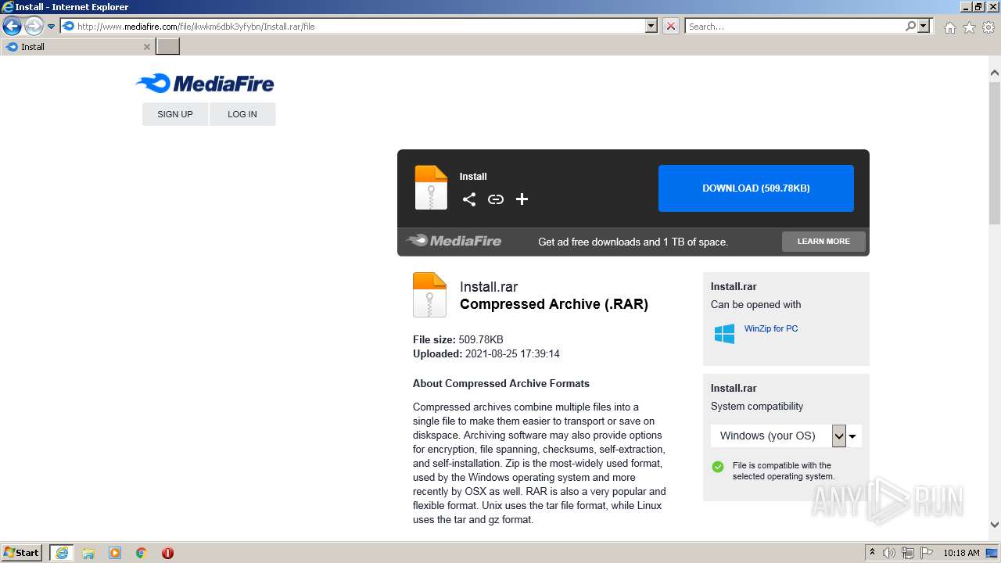Click the plus icon to save file
The image size is (1001, 563).
point(522,199)
